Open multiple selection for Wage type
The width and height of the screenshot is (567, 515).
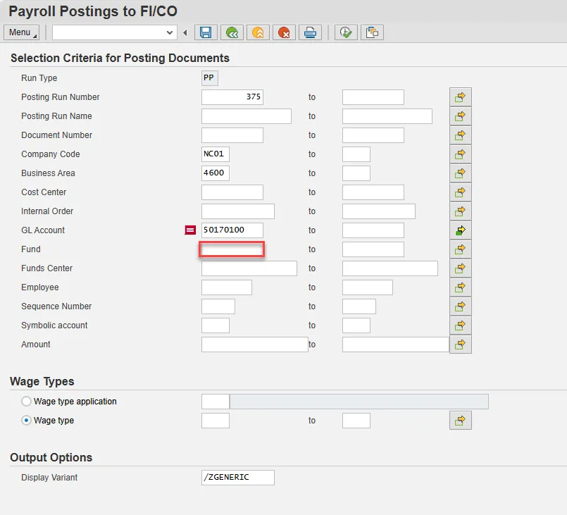coord(460,421)
